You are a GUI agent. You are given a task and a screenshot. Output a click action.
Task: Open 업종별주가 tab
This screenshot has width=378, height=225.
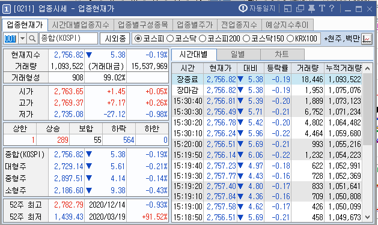tap(195, 25)
